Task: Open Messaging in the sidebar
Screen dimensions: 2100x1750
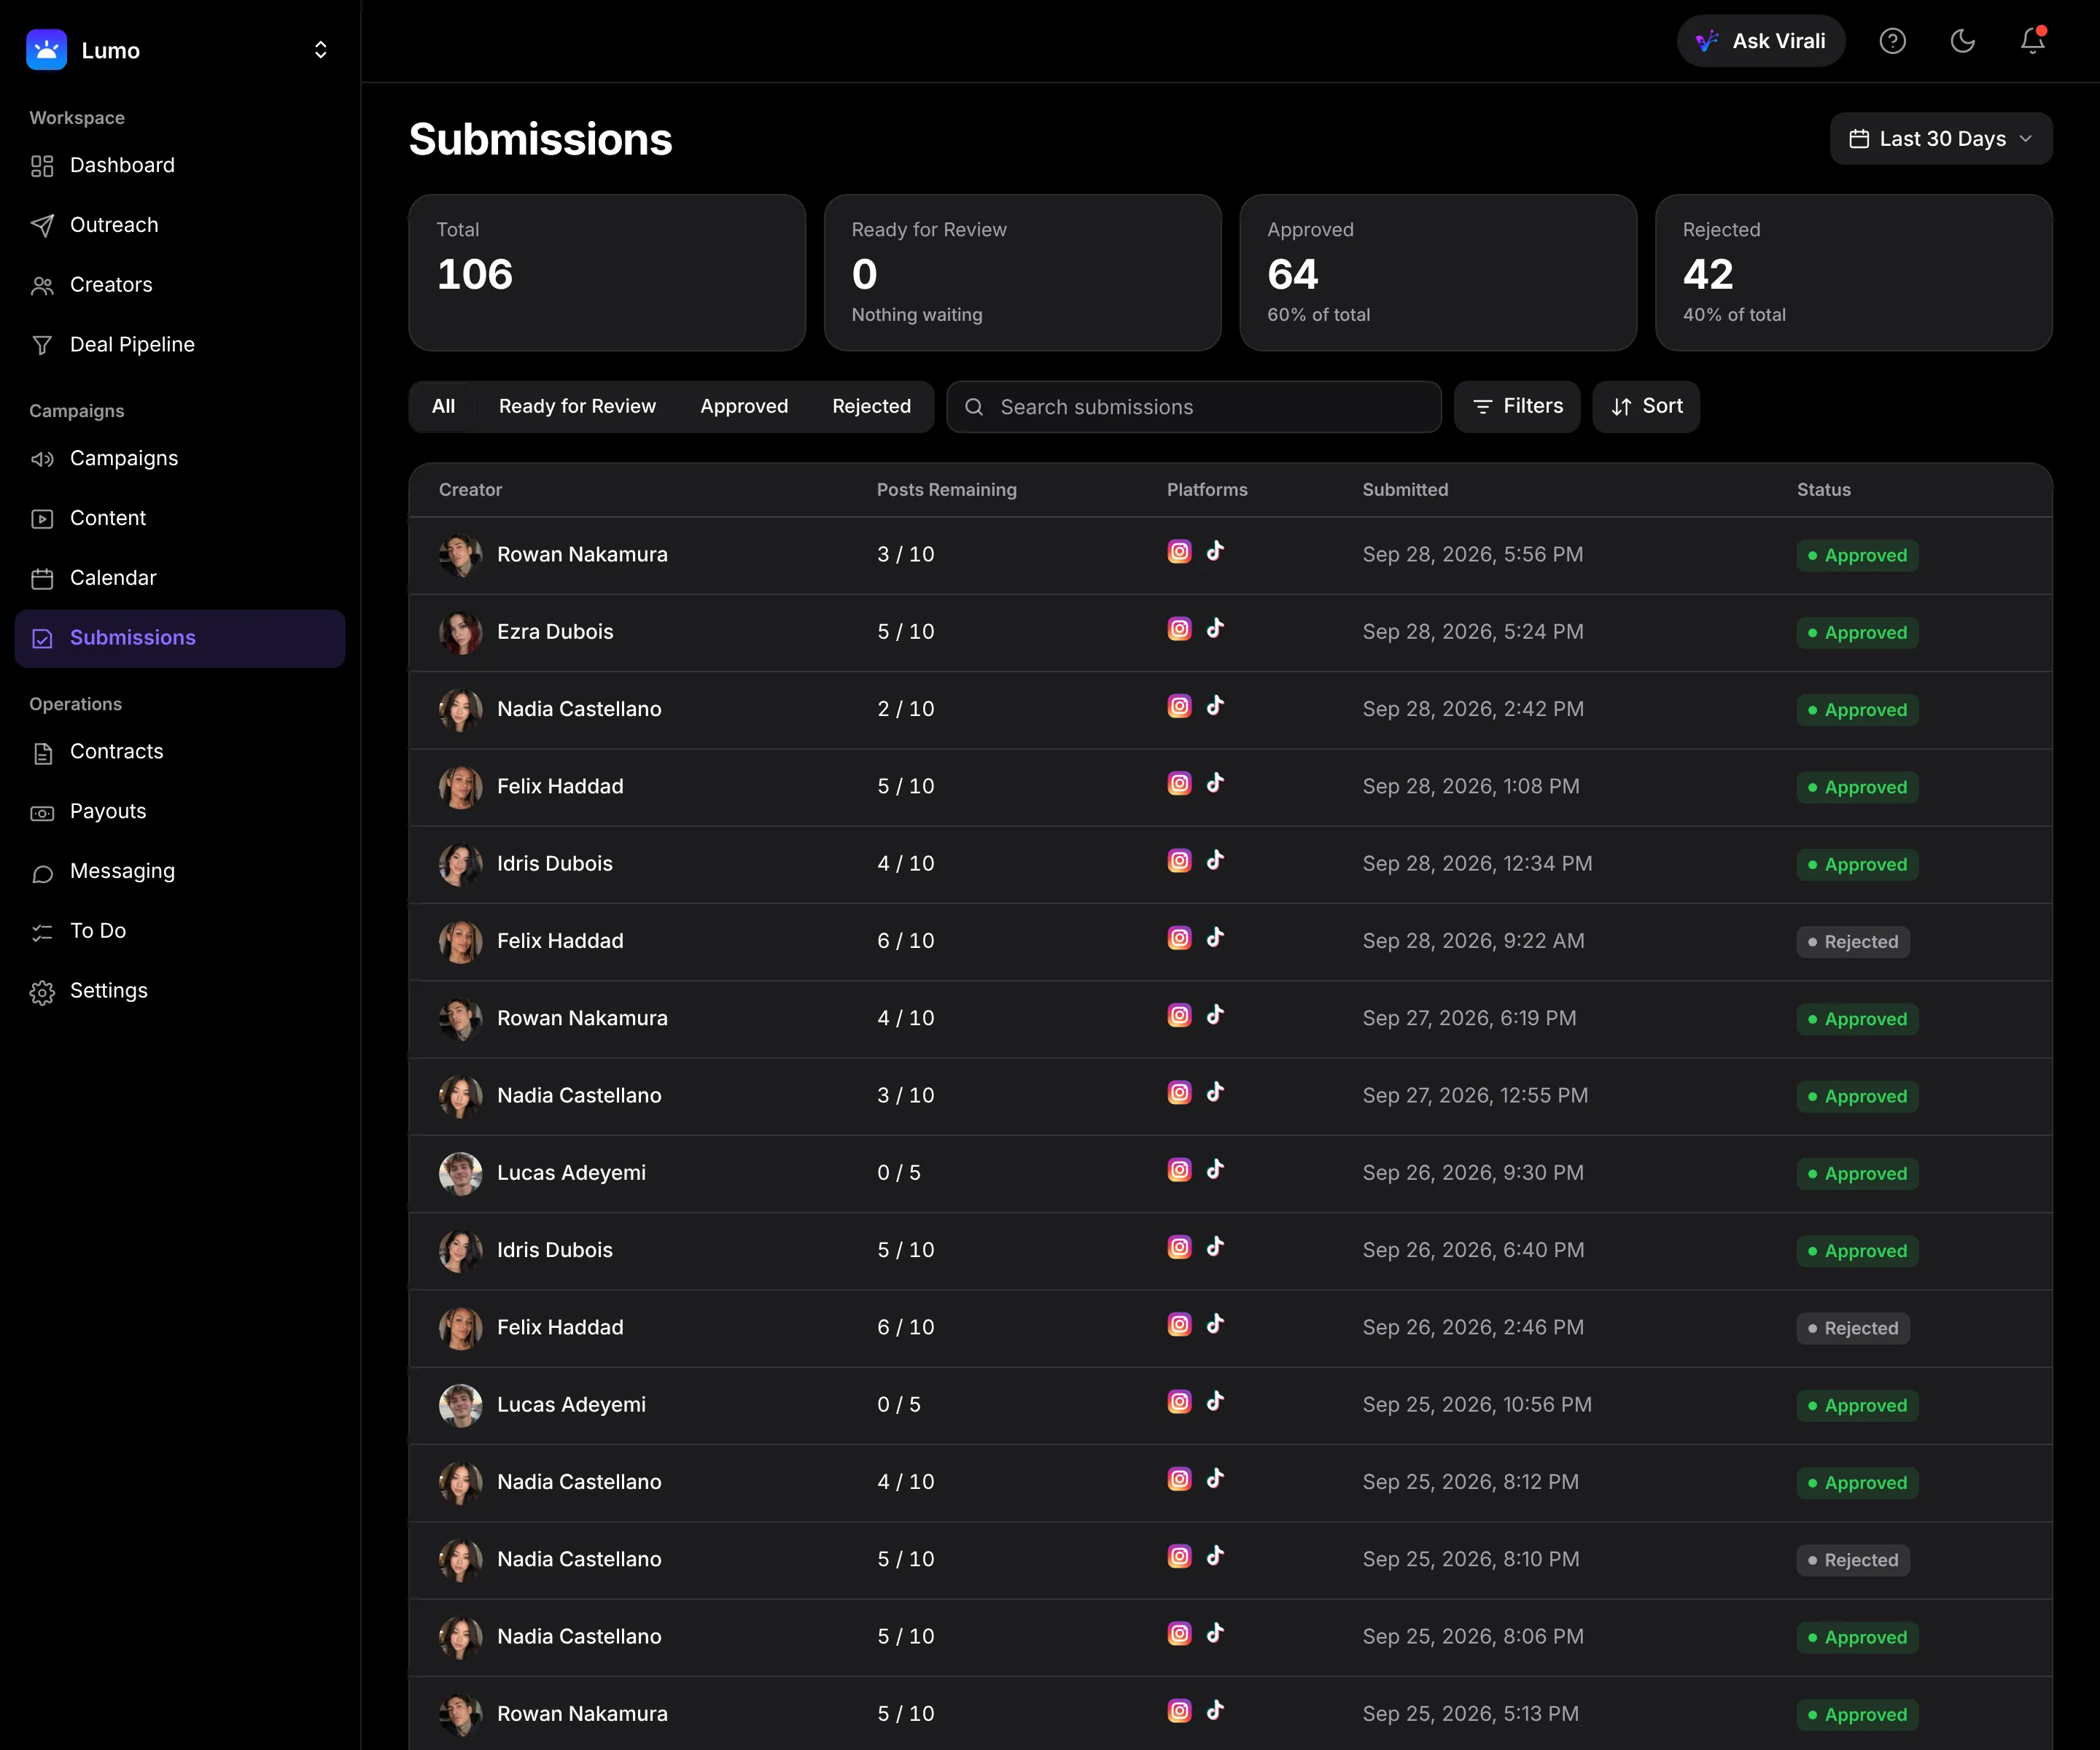Action: tap(180, 871)
